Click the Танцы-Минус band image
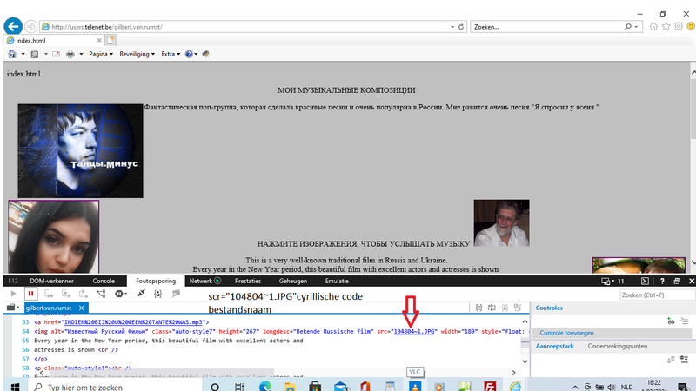This screenshot has height=391, width=696. coord(80,151)
